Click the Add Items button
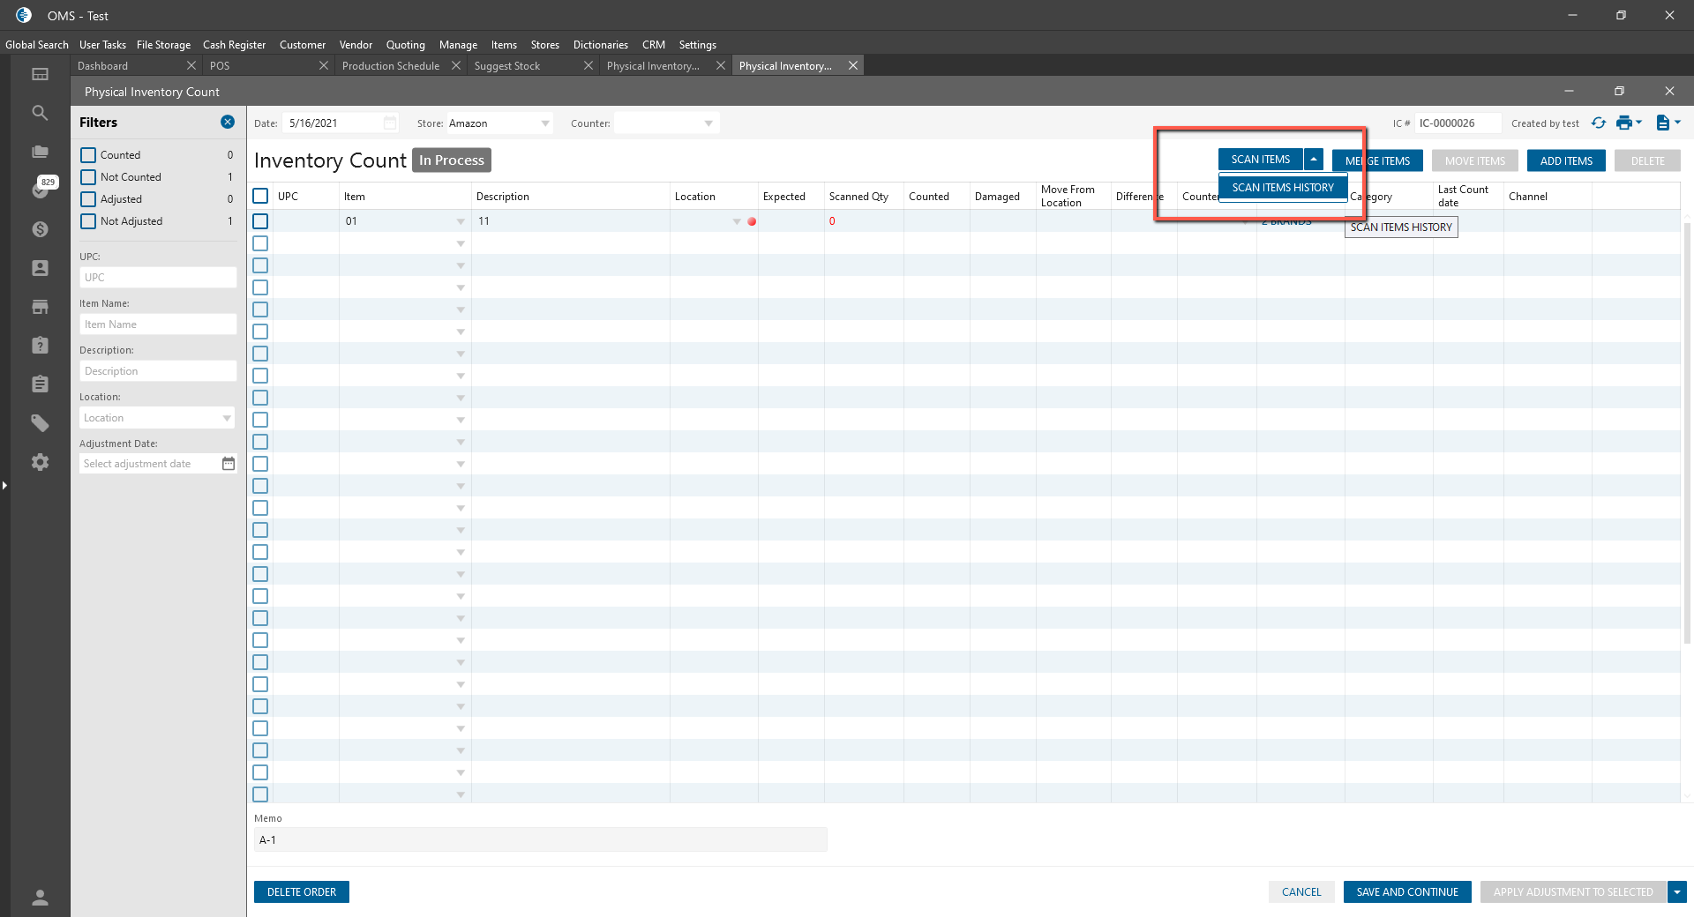The image size is (1694, 917). coord(1566,160)
